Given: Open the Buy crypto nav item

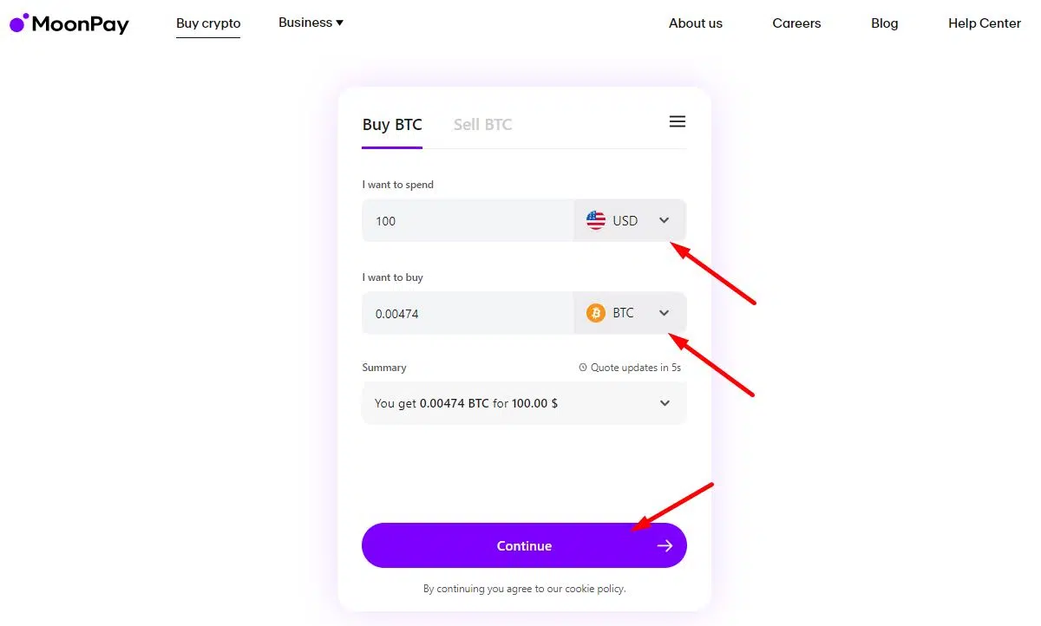Looking at the screenshot, I should pyautogui.click(x=208, y=23).
